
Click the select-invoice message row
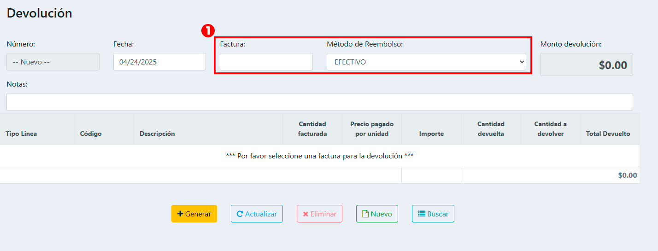coord(319,156)
